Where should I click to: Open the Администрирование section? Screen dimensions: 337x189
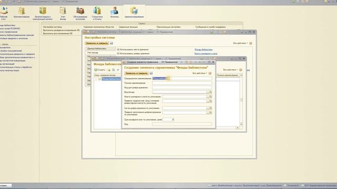point(134,12)
